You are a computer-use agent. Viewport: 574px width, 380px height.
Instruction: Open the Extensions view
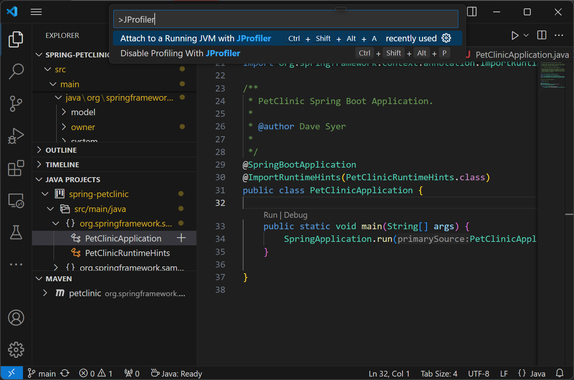16,168
